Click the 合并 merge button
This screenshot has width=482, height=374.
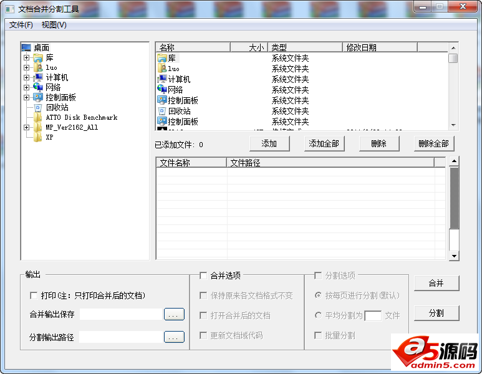click(436, 283)
